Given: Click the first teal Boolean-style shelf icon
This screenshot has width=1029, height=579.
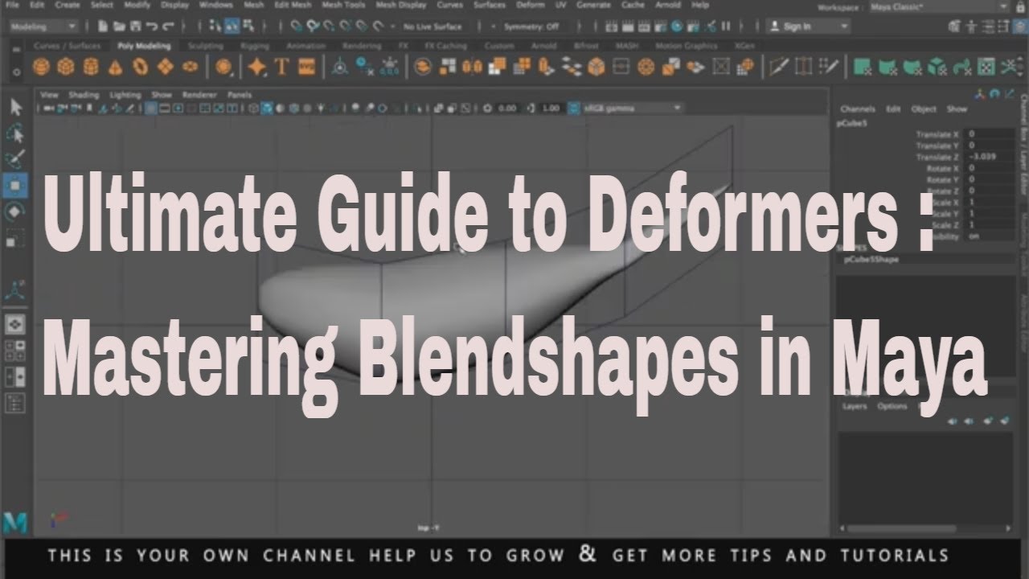Looking at the screenshot, I should point(863,68).
